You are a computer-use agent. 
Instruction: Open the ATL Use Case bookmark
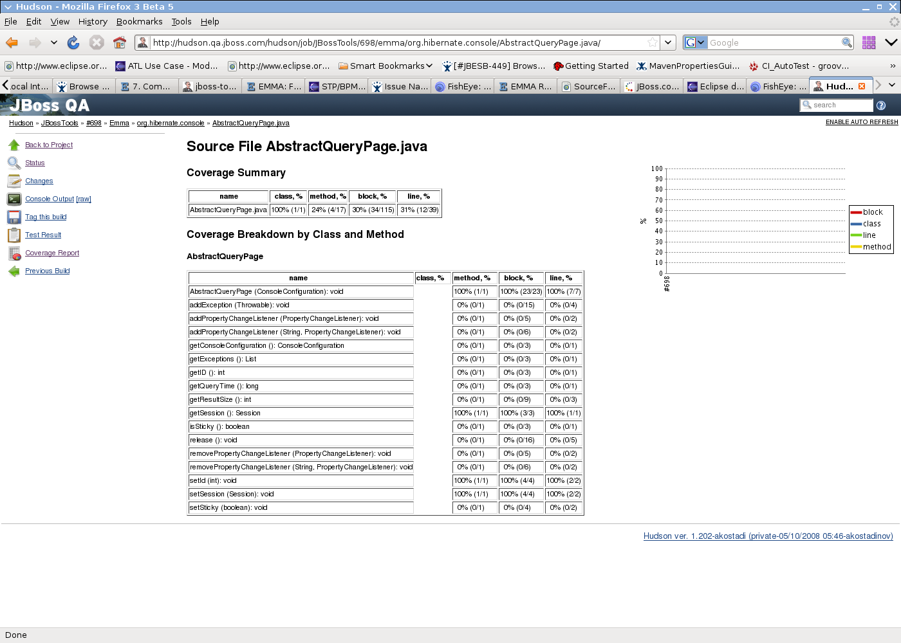[x=167, y=66]
